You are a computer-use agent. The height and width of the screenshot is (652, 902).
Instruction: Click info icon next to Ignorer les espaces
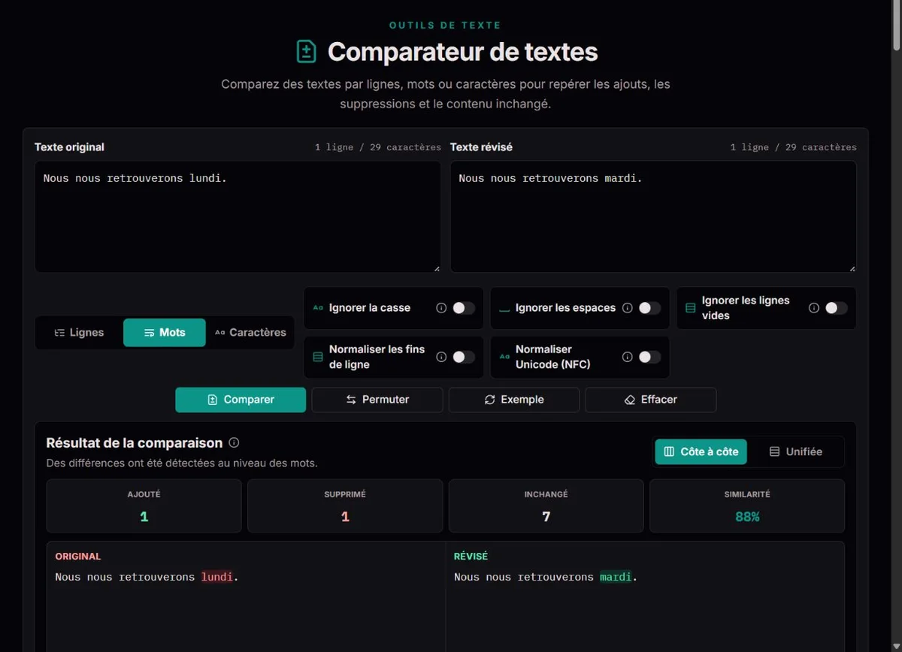click(628, 308)
